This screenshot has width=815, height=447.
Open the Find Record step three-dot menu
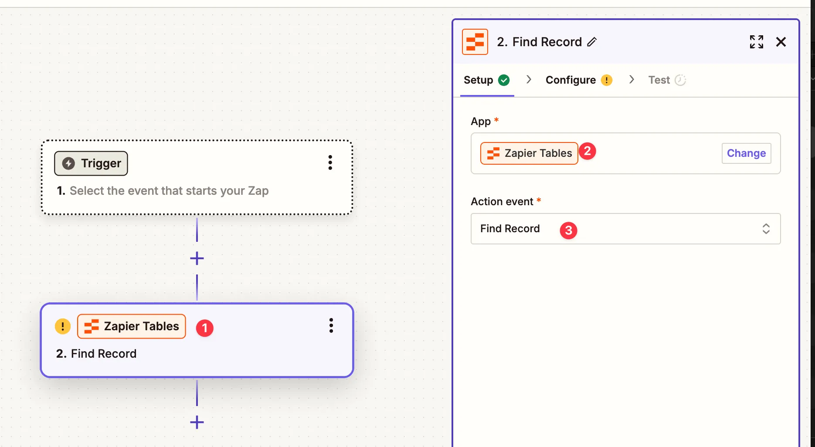331,325
